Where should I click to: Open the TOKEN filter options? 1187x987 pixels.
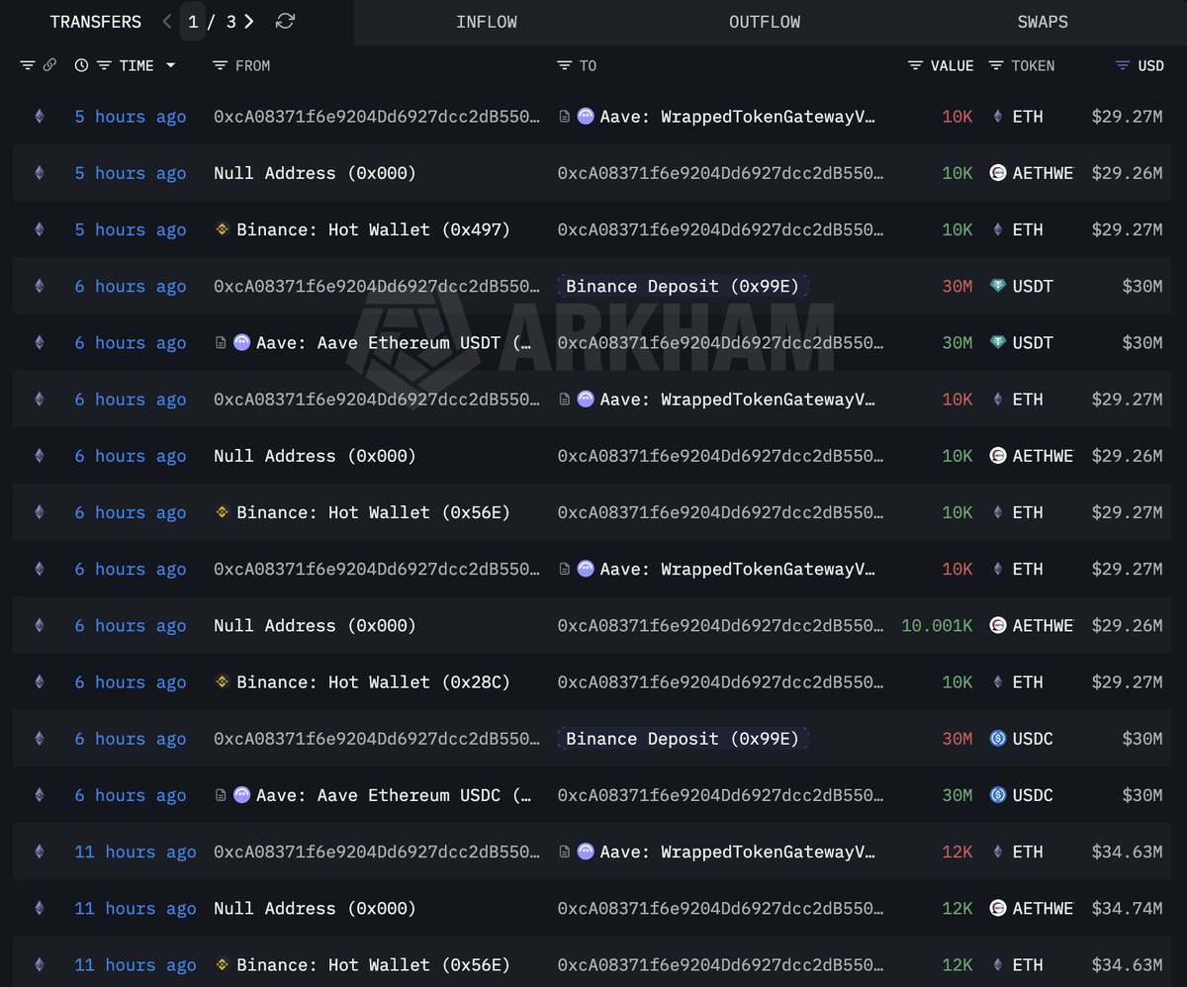(x=996, y=65)
